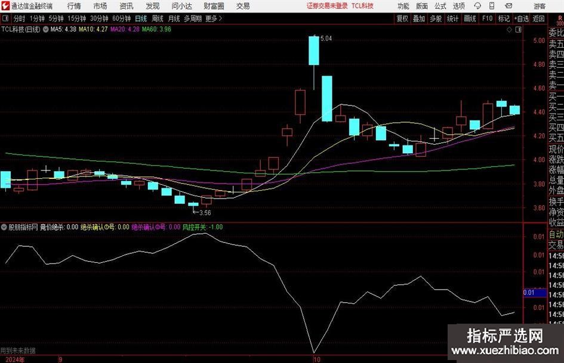564x363 pixels.
Task: Click the 5.04 high candlestick
Action: (x=314, y=51)
